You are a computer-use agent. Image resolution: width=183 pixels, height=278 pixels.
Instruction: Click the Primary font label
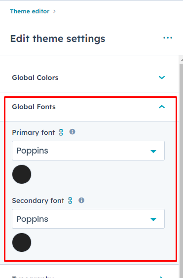pyautogui.click(x=34, y=132)
